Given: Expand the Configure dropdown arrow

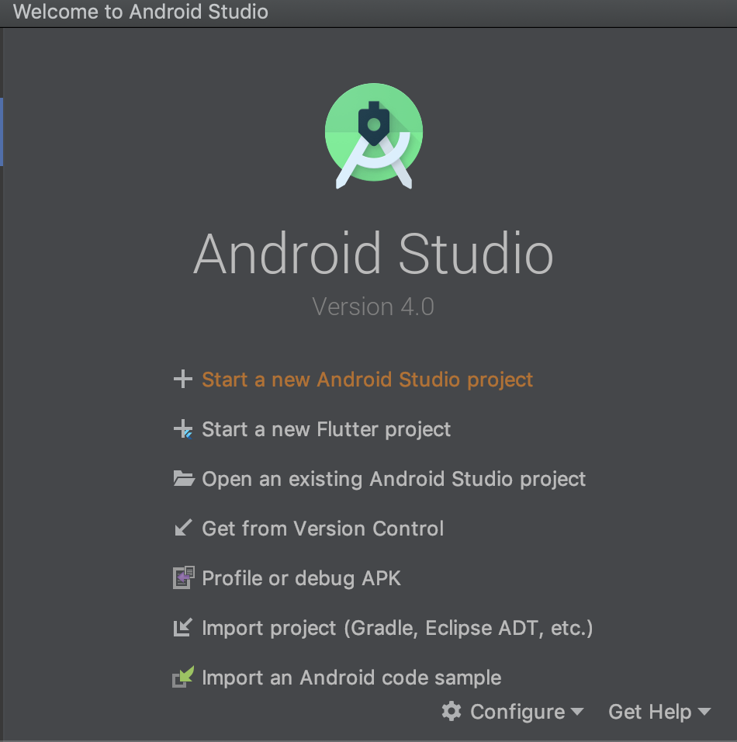Looking at the screenshot, I should [577, 712].
